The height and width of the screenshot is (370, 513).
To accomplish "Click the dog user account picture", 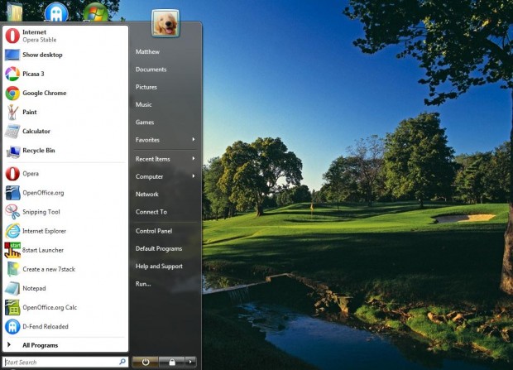I will [165, 23].
